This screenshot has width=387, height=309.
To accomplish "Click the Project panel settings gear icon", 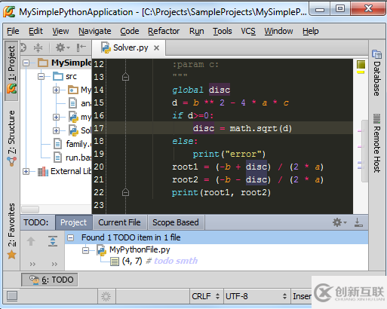I will click(63, 47).
